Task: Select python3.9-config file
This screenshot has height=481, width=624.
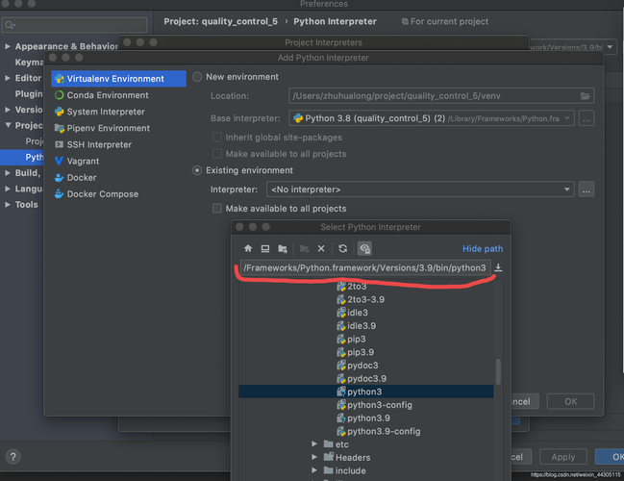Action: [379, 431]
